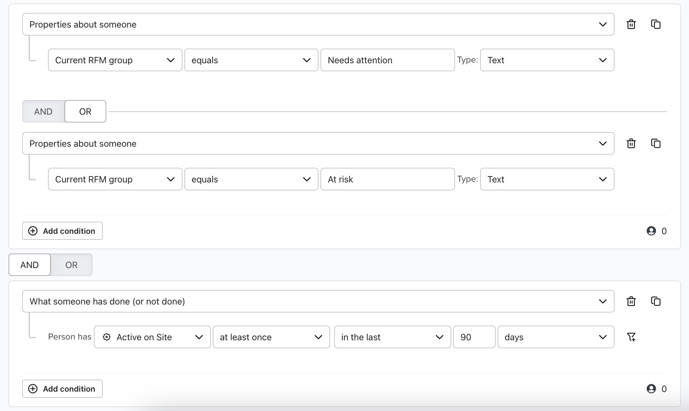Open the "equals" operator dropdown
The image size is (689, 411).
pyautogui.click(x=251, y=60)
